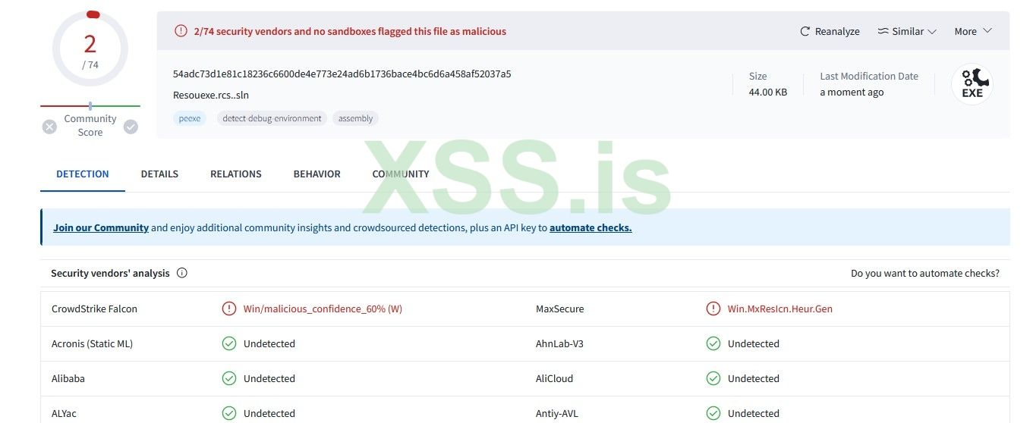Viewport: 1033px width, 423px height.
Task: Click the chevron next to Similar
Action: click(x=932, y=31)
